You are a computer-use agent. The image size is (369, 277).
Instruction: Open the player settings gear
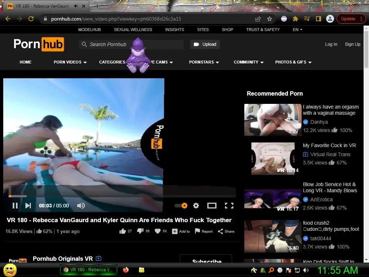pos(196,206)
